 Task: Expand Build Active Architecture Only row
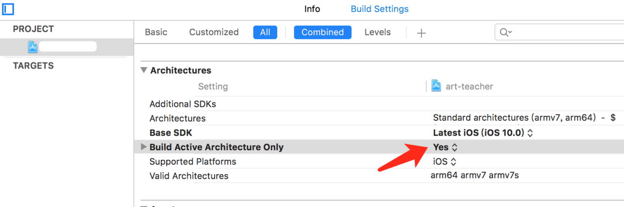[x=143, y=147]
